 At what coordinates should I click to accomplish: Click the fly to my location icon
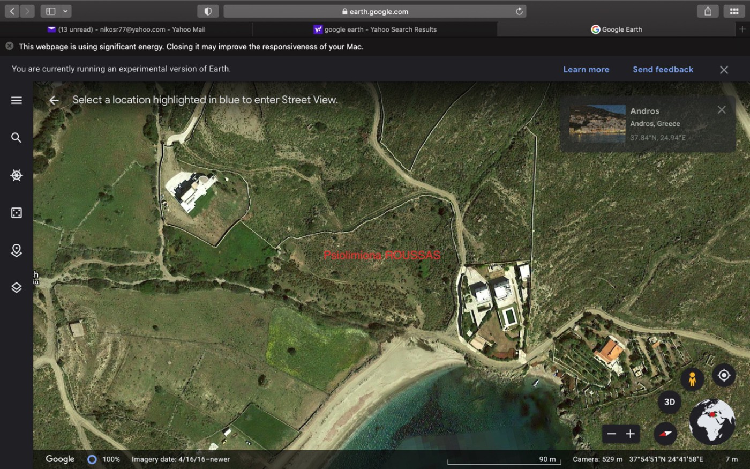pos(724,375)
